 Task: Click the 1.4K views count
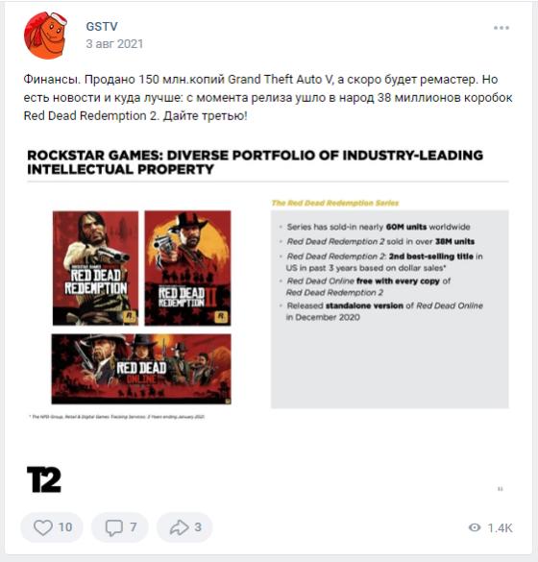[500, 527]
